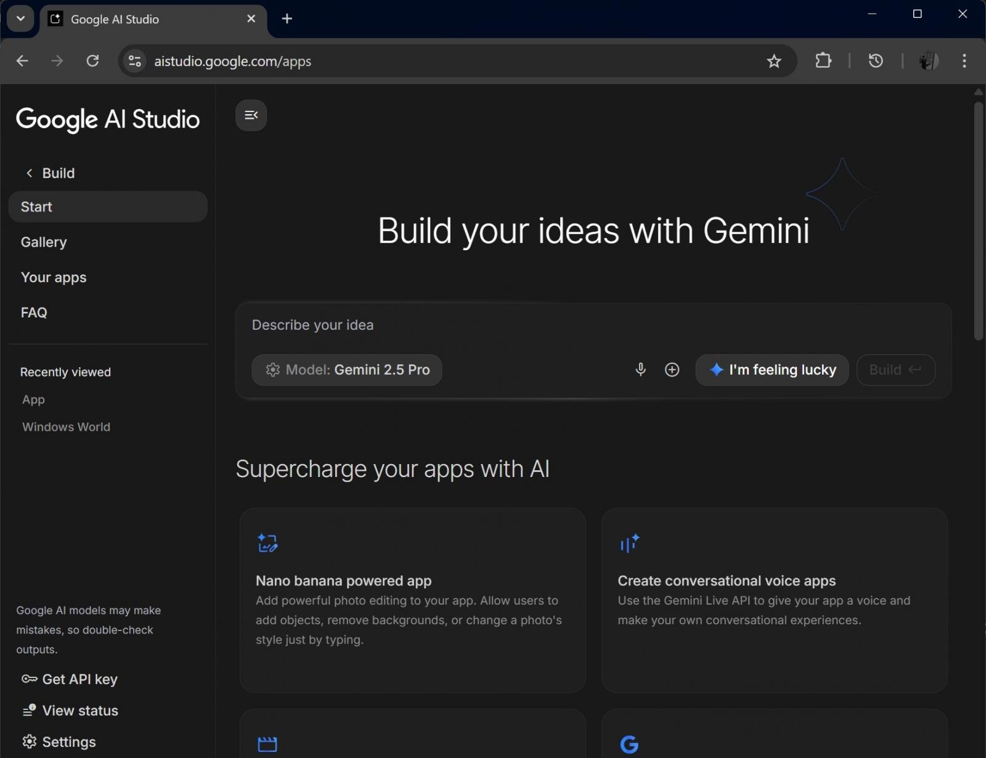Open the Model: Gemini 2.5 Pro selector
986x758 pixels.
click(347, 370)
